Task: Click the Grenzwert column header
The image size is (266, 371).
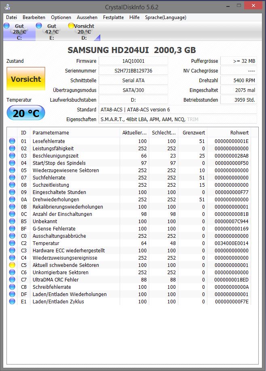Action: point(192,132)
